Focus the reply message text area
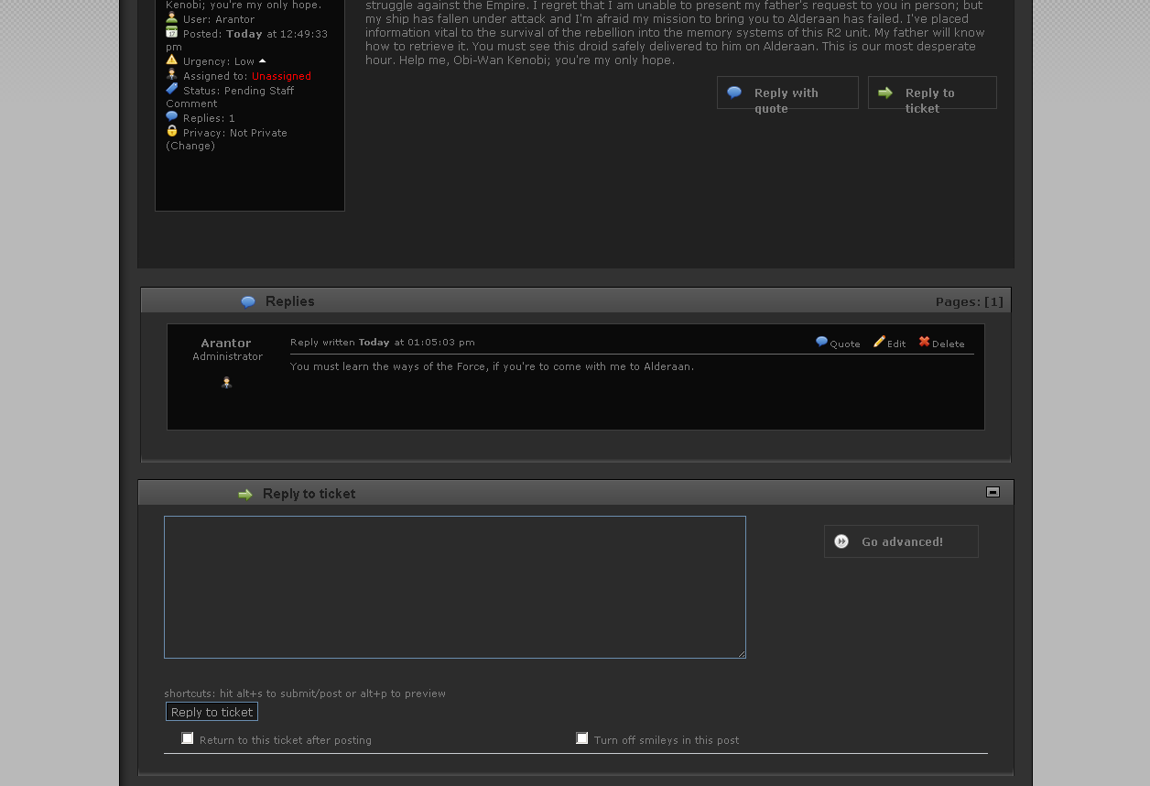1150x786 pixels. [x=455, y=587]
